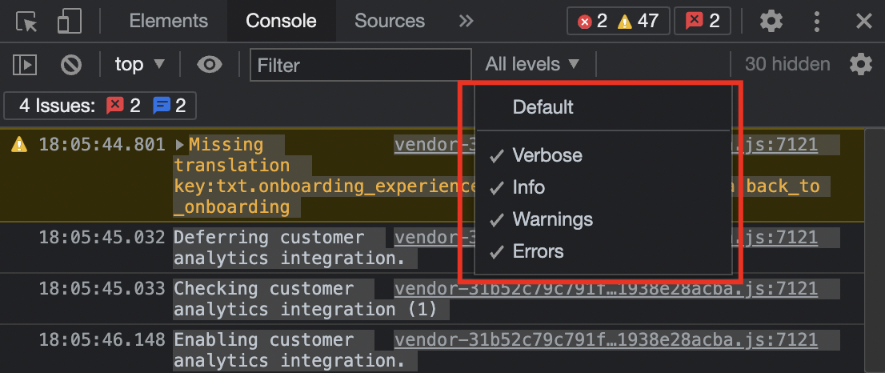Viewport: 885px width, 373px height.
Task: Clear console with the ban icon
Action: [72, 65]
